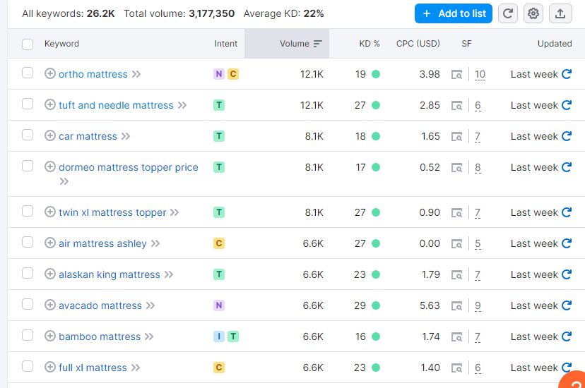585x388 pixels.
Task: Expand double-chevron next to 'car mattress'
Action: click(x=126, y=136)
